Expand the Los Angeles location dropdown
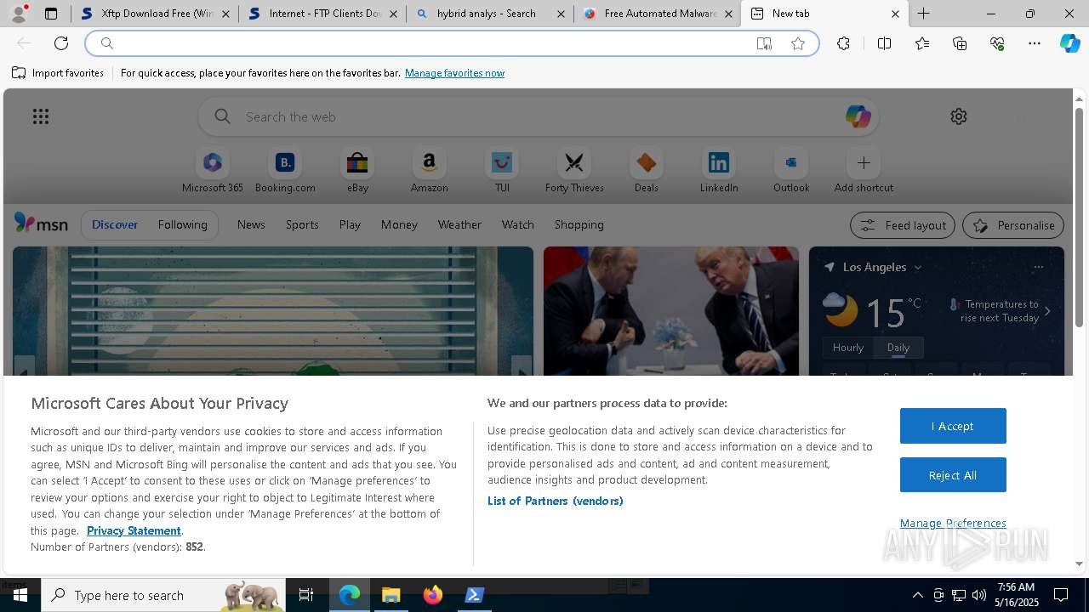Viewport: 1089px width, 612px height. pyautogui.click(x=918, y=268)
